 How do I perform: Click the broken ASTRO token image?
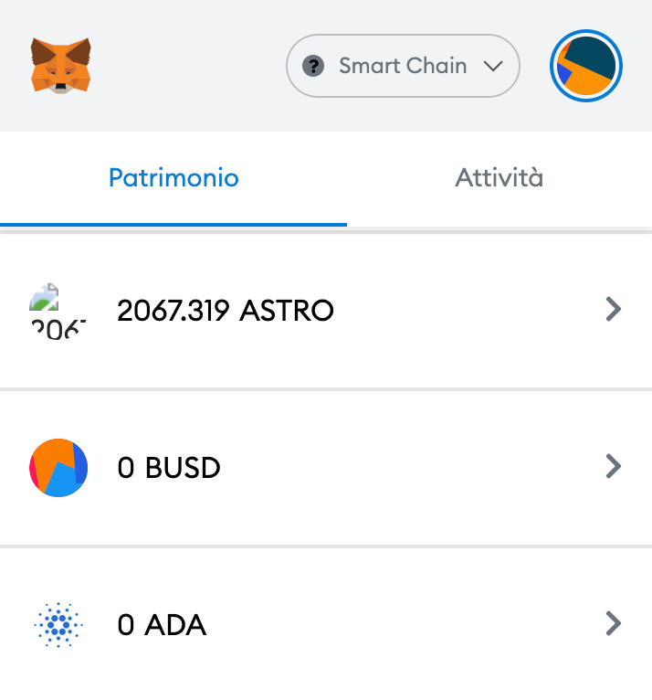tap(44, 296)
